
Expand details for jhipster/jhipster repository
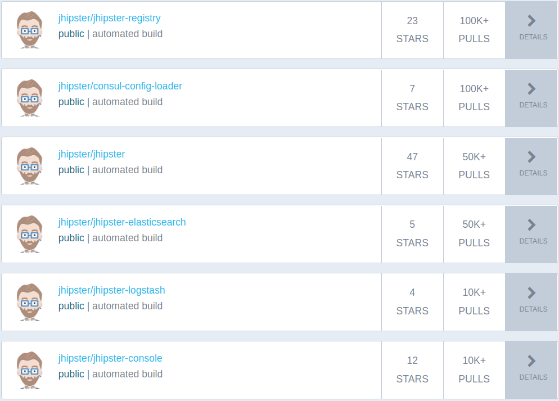coord(532,157)
